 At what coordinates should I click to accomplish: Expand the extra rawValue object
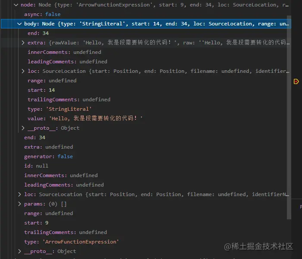coord(23,43)
